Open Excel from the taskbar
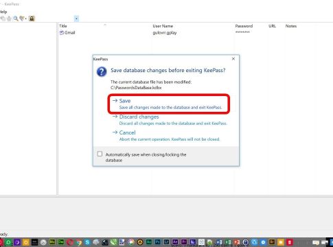 click(228, 242)
